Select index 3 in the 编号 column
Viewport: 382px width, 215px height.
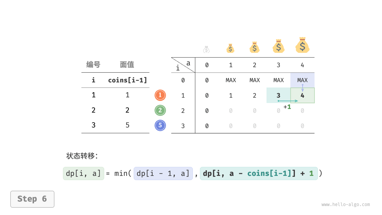point(93,125)
